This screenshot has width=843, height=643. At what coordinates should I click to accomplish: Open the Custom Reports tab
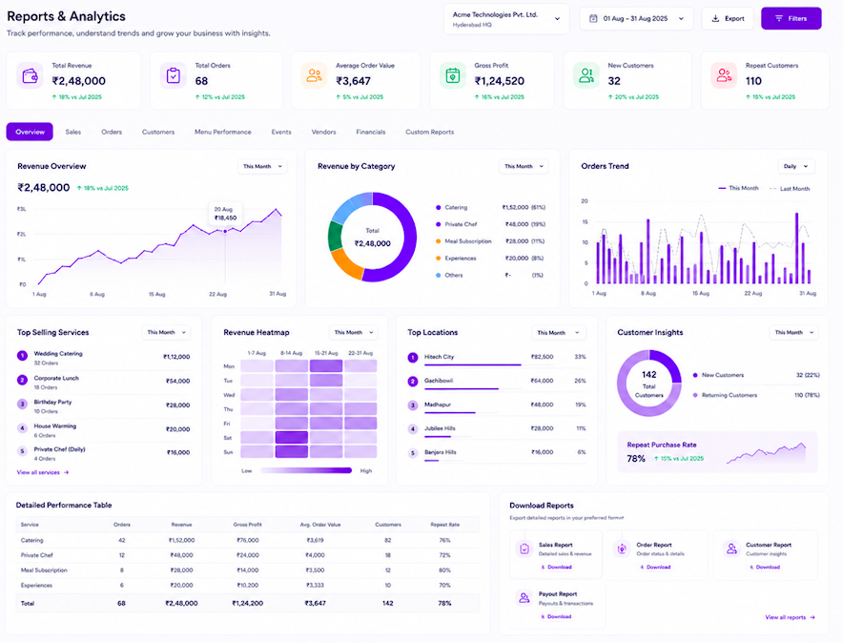click(x=429, y=132)
